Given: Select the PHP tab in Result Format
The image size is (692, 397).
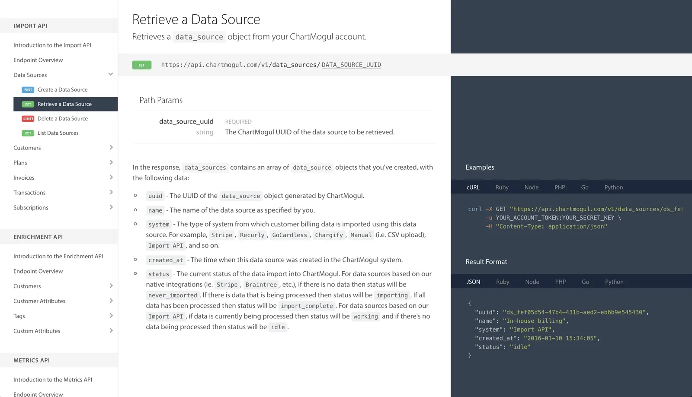Looking at the screenshot, I should [561, 282].
